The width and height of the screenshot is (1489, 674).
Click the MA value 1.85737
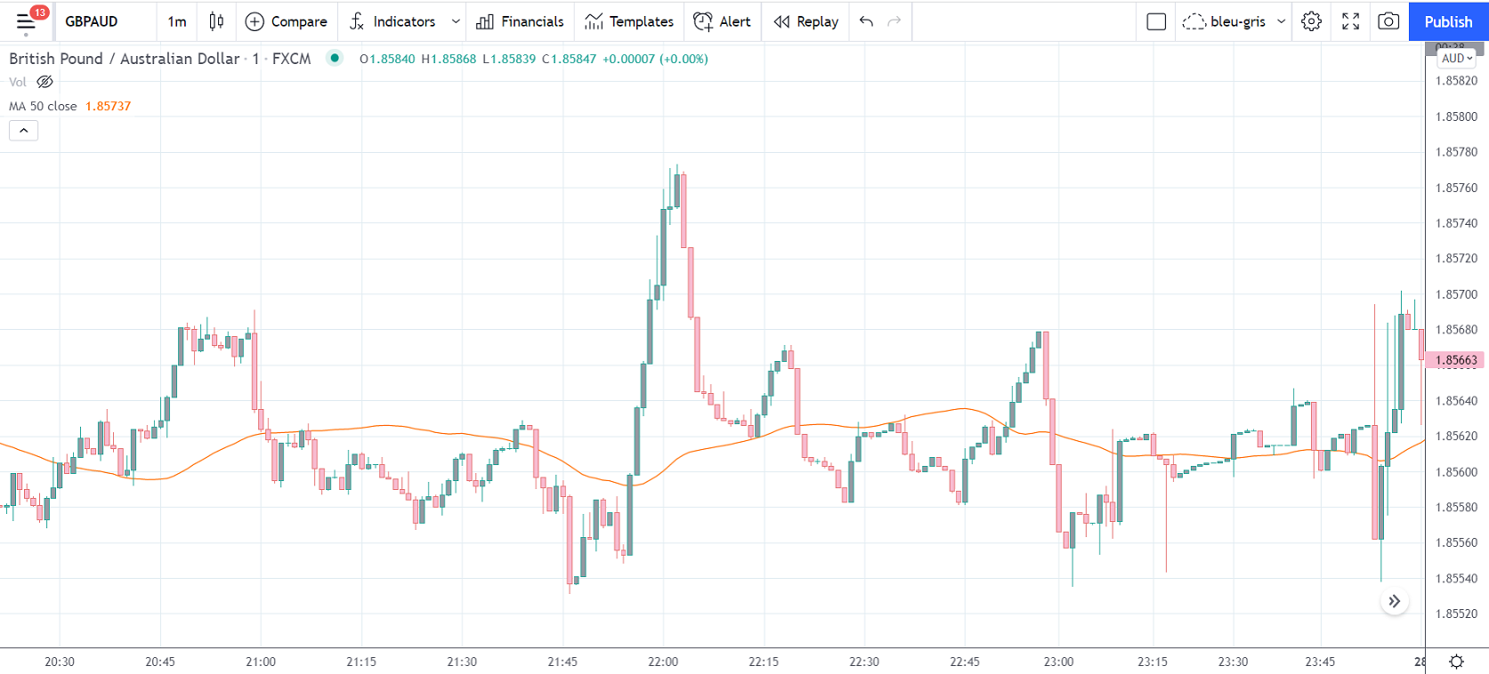(x=108, y=106)
